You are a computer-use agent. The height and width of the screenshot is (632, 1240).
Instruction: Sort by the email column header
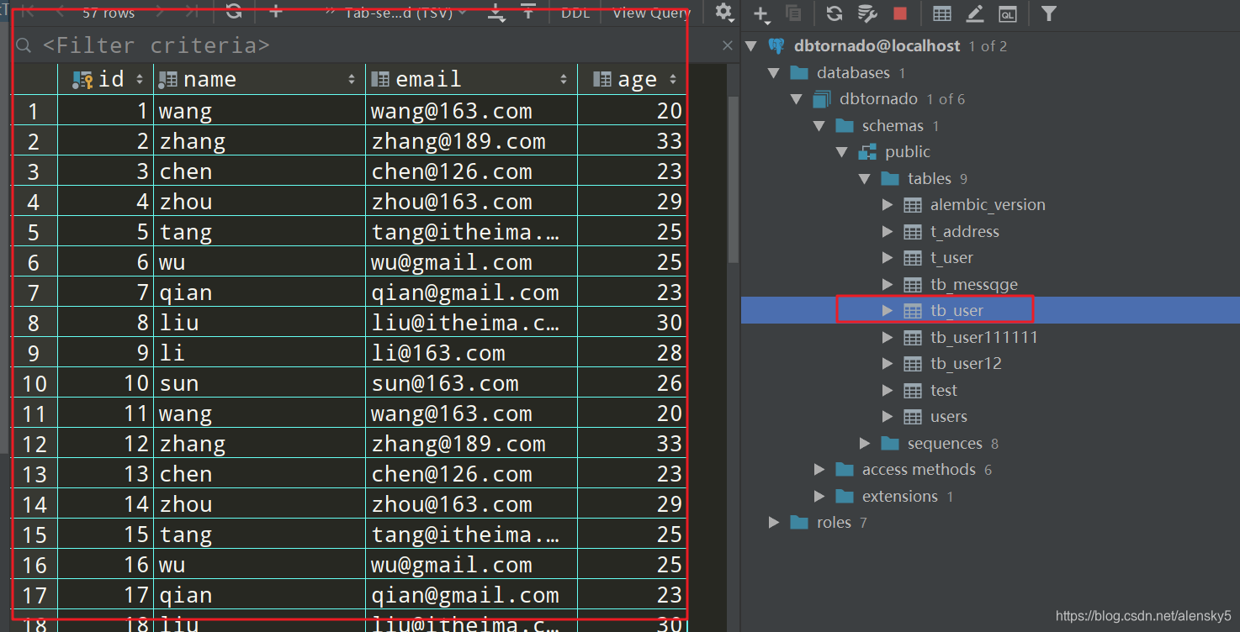[471, 79]
